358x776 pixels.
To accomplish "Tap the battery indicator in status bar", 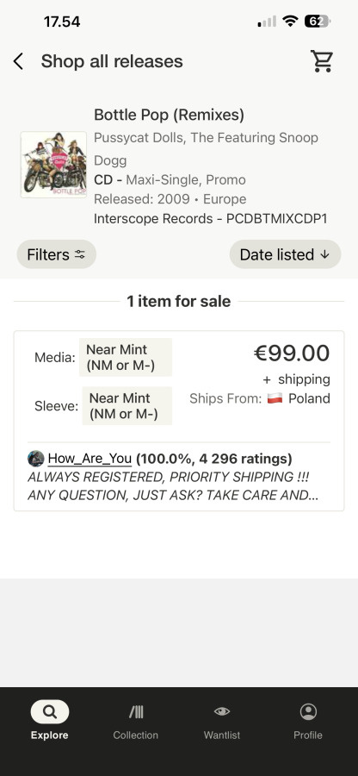I will click(x=317, y=22).
